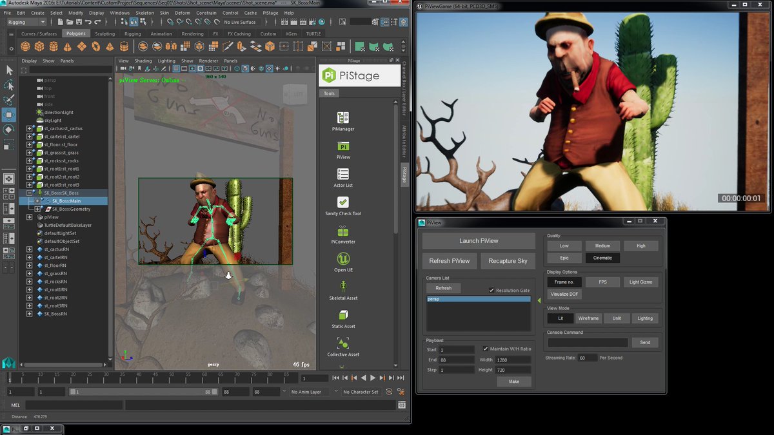Click the Make playblast button
774x435 pixels.
pyautogui.click(x=514, y=382)
